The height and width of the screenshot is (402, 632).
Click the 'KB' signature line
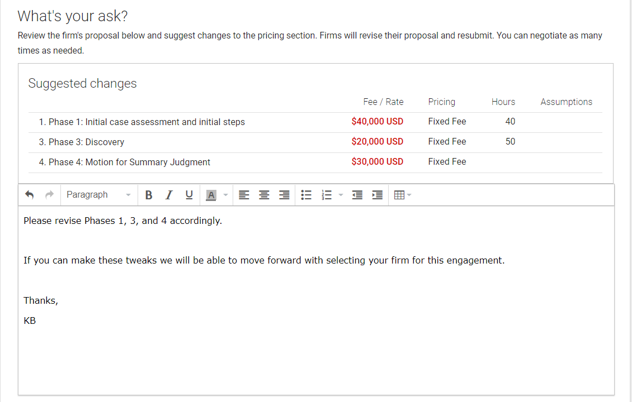30,320
